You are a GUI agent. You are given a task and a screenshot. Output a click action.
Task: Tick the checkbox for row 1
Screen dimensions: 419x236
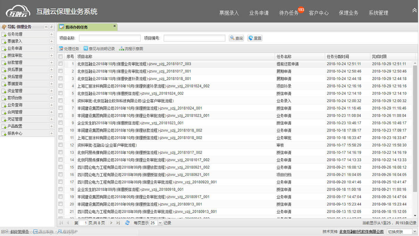(x=60, y=64)
